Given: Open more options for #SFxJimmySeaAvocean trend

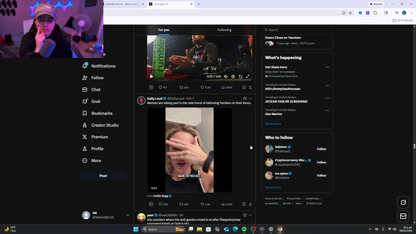Looking at the screenshot, I should pyautogui.click(x=328, y=85).
